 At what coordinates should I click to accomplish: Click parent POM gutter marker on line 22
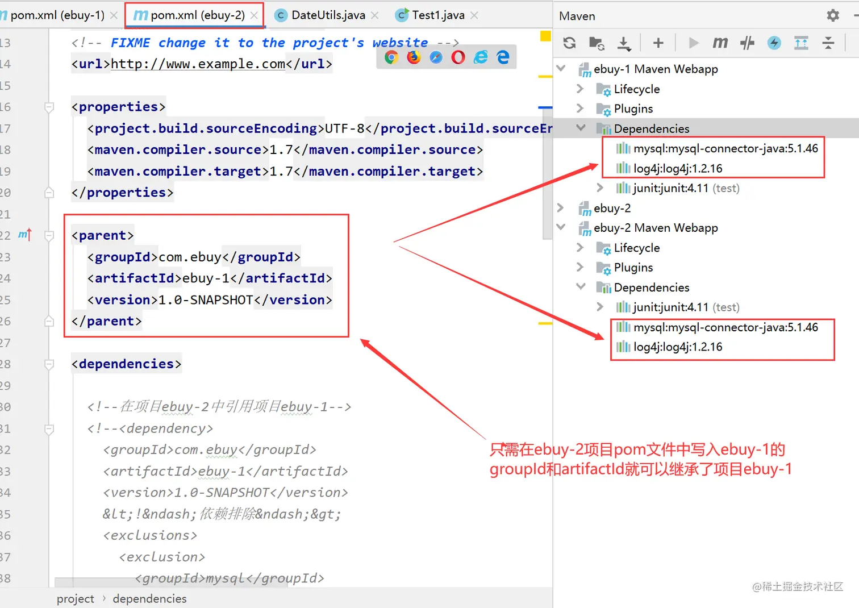point(24,235)
